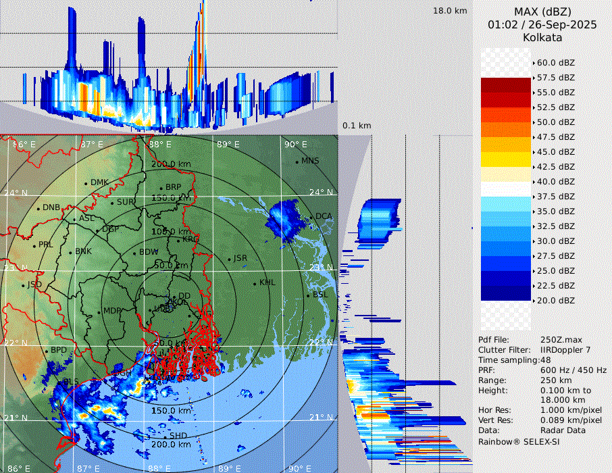Click the Kolkata radar site name

(x=542, y=37)
